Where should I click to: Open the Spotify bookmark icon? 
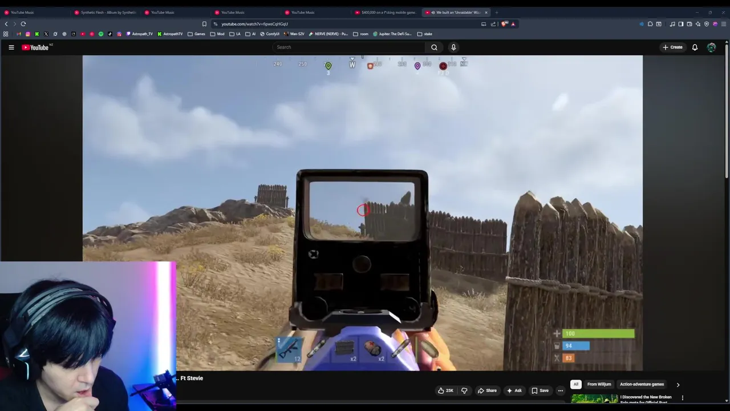(101, 34)
